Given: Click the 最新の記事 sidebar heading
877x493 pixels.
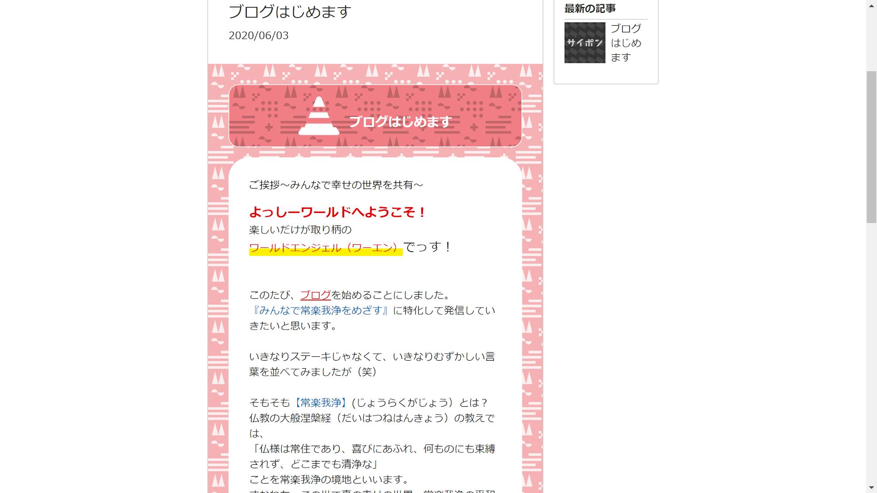Looking at the screenshot, I should (590, 8).
